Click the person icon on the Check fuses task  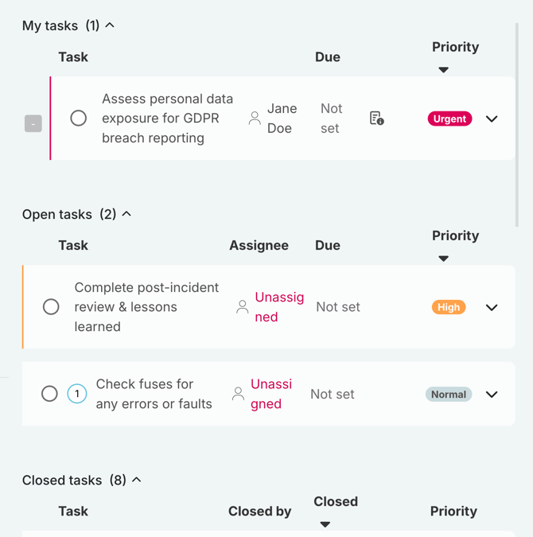point(237,394)
